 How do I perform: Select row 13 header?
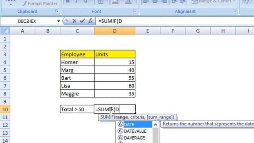tap(5, 133)
